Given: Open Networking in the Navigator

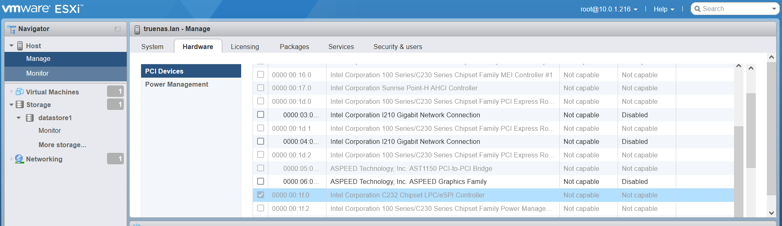Looking at the screenshot, I should 44,159.
